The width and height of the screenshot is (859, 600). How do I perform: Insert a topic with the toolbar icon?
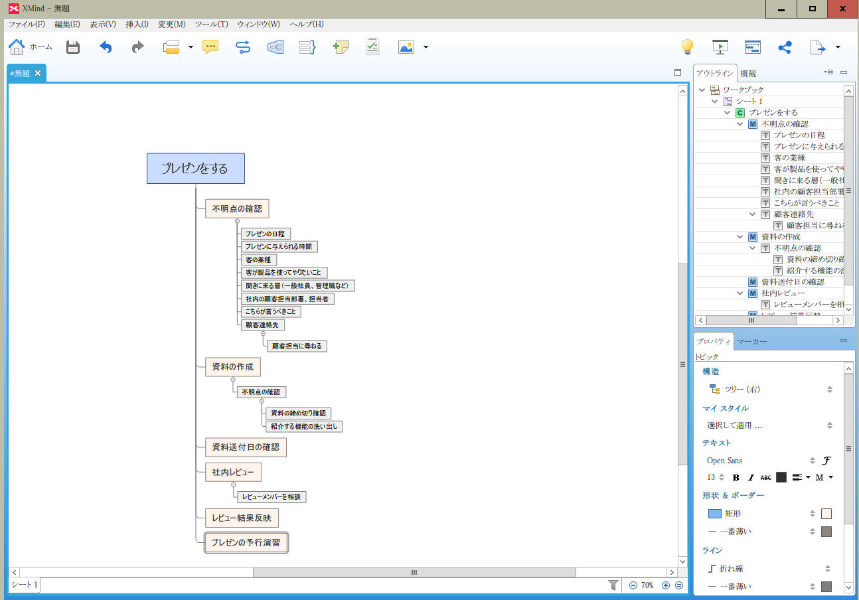coord(171,47)
